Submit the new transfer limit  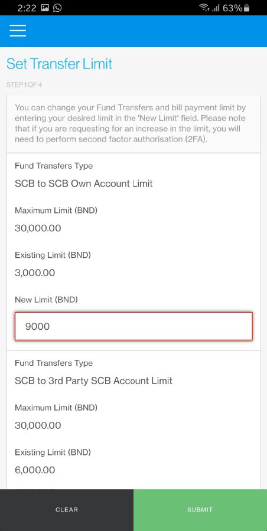point(200,510)
